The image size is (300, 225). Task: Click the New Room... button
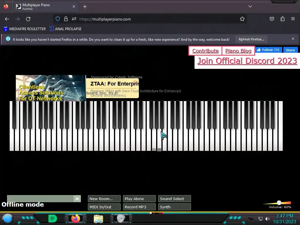[x=104, y=199]
